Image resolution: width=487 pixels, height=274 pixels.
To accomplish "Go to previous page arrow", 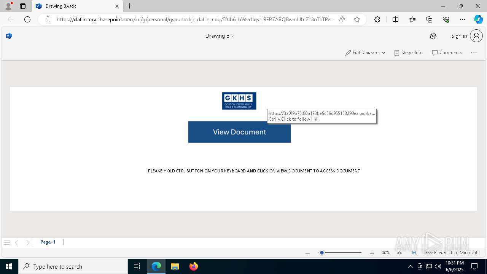I will point(17,242).
